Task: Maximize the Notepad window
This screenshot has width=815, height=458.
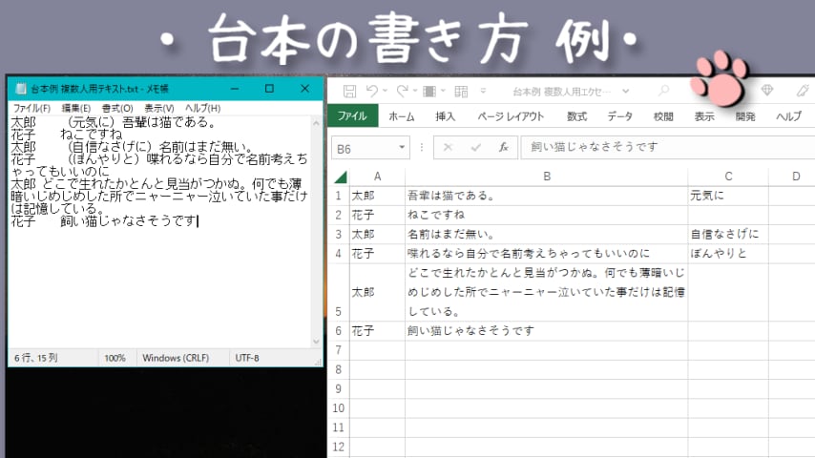Action: point(269,89)
